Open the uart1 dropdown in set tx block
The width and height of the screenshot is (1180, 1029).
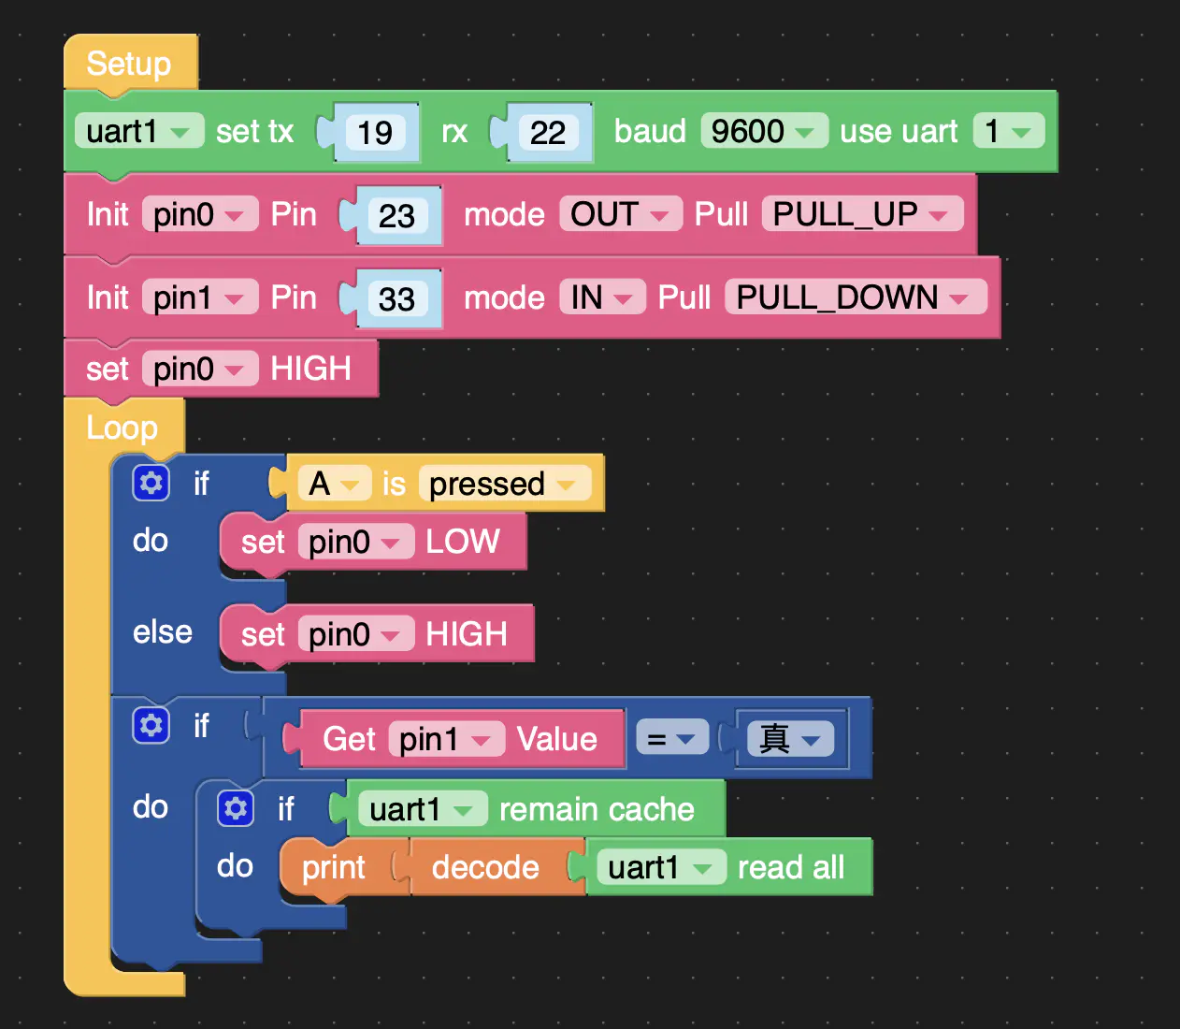click(x=138, y=132)
